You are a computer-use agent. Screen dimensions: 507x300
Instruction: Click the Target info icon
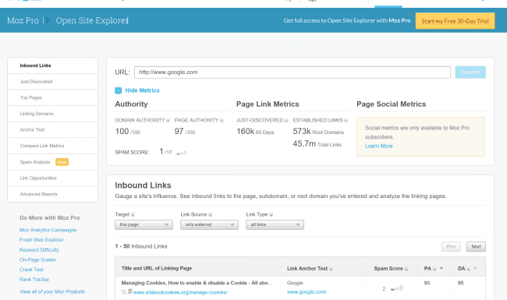click(x=133, y=214)
